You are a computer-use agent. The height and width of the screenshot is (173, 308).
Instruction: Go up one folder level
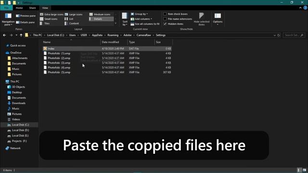tap(21, 35)
